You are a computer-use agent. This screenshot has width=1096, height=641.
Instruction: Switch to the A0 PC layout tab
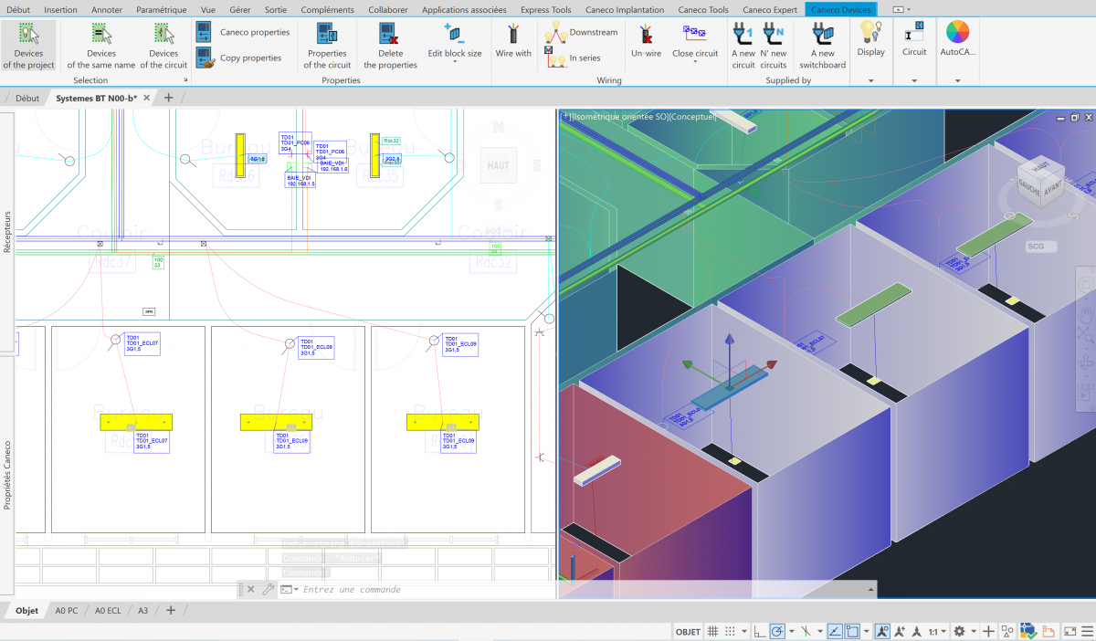[x=67, y=611]
